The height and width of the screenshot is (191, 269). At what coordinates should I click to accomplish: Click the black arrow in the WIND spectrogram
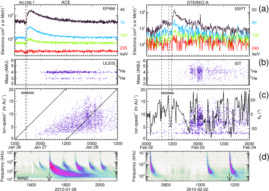49,177
